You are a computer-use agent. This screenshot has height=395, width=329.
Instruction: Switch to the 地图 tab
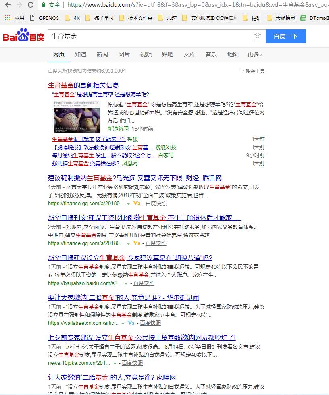coord(233,54)
